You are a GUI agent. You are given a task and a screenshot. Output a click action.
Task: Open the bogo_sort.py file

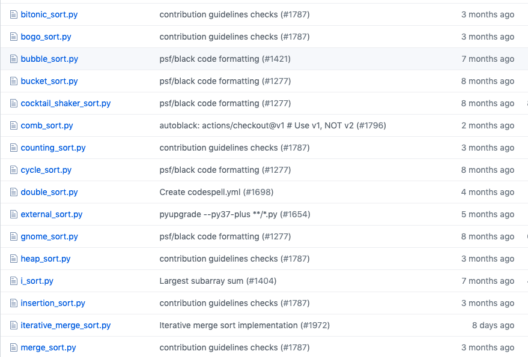click(46, 37)
